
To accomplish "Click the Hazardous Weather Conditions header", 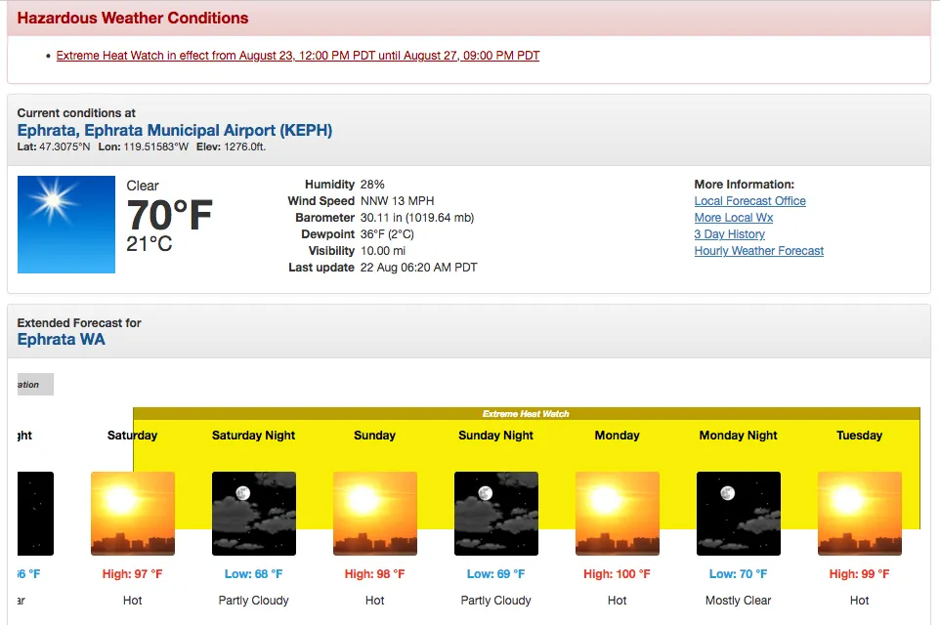I will coord(133,19).
